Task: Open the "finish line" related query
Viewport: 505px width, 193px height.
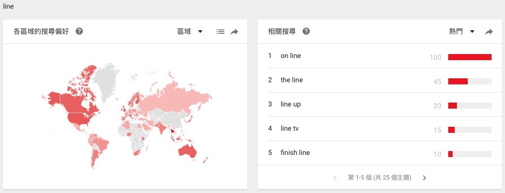Action: 295,153
